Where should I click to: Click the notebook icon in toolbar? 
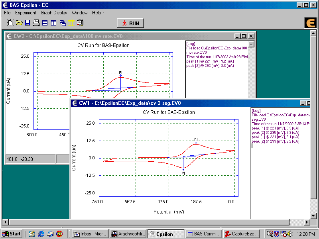[80, 23]
